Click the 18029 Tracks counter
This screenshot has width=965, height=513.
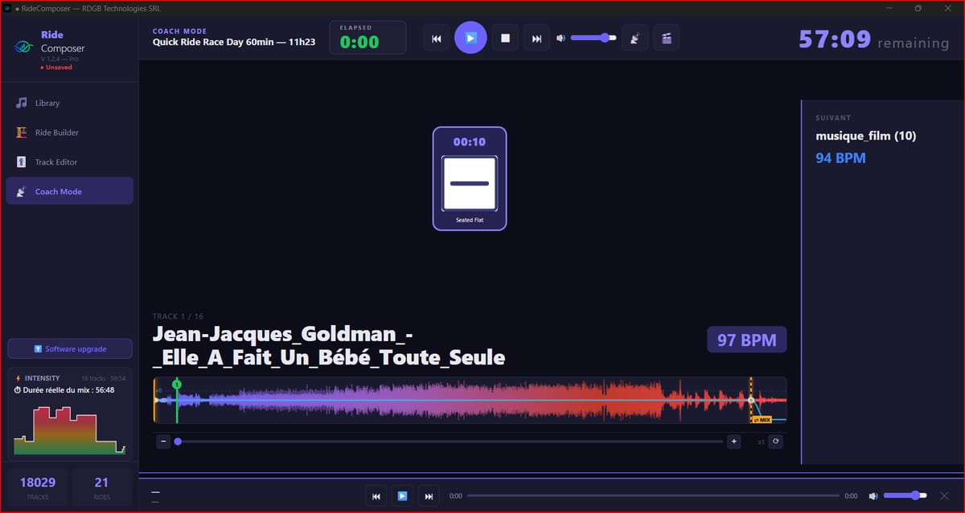(38, 487)
